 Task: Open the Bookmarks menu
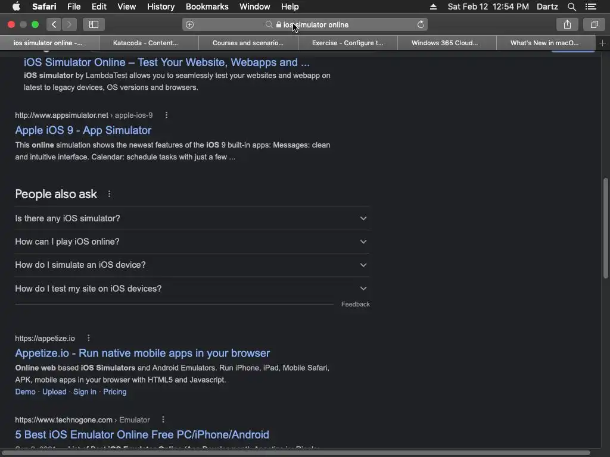[x=207, y=7]
